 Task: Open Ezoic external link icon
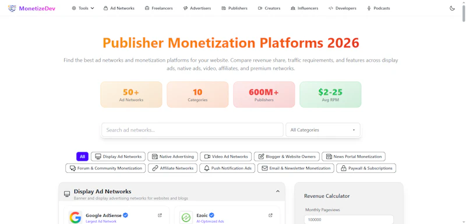270,215
